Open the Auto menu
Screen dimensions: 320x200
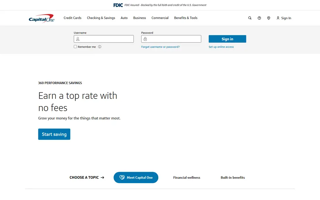coord(124,18)
